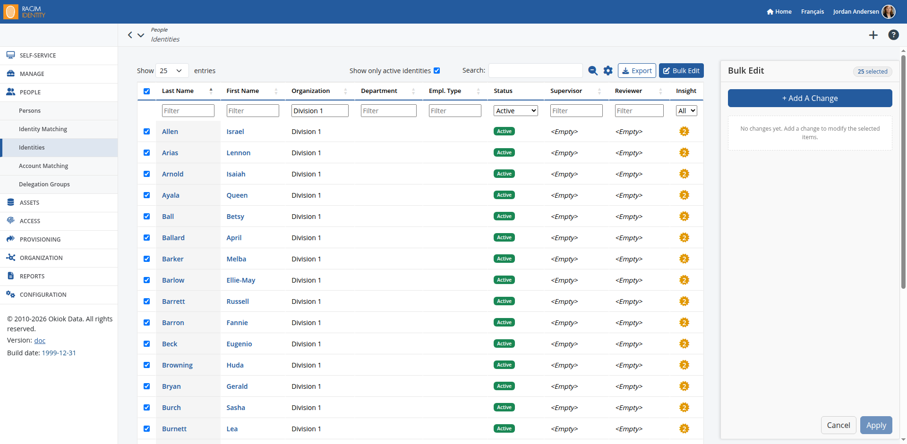Image resolution: width=907 pixels, height=444 pixels.
Task: Open the help question mark icon
Action: click(x=893, y=35)
